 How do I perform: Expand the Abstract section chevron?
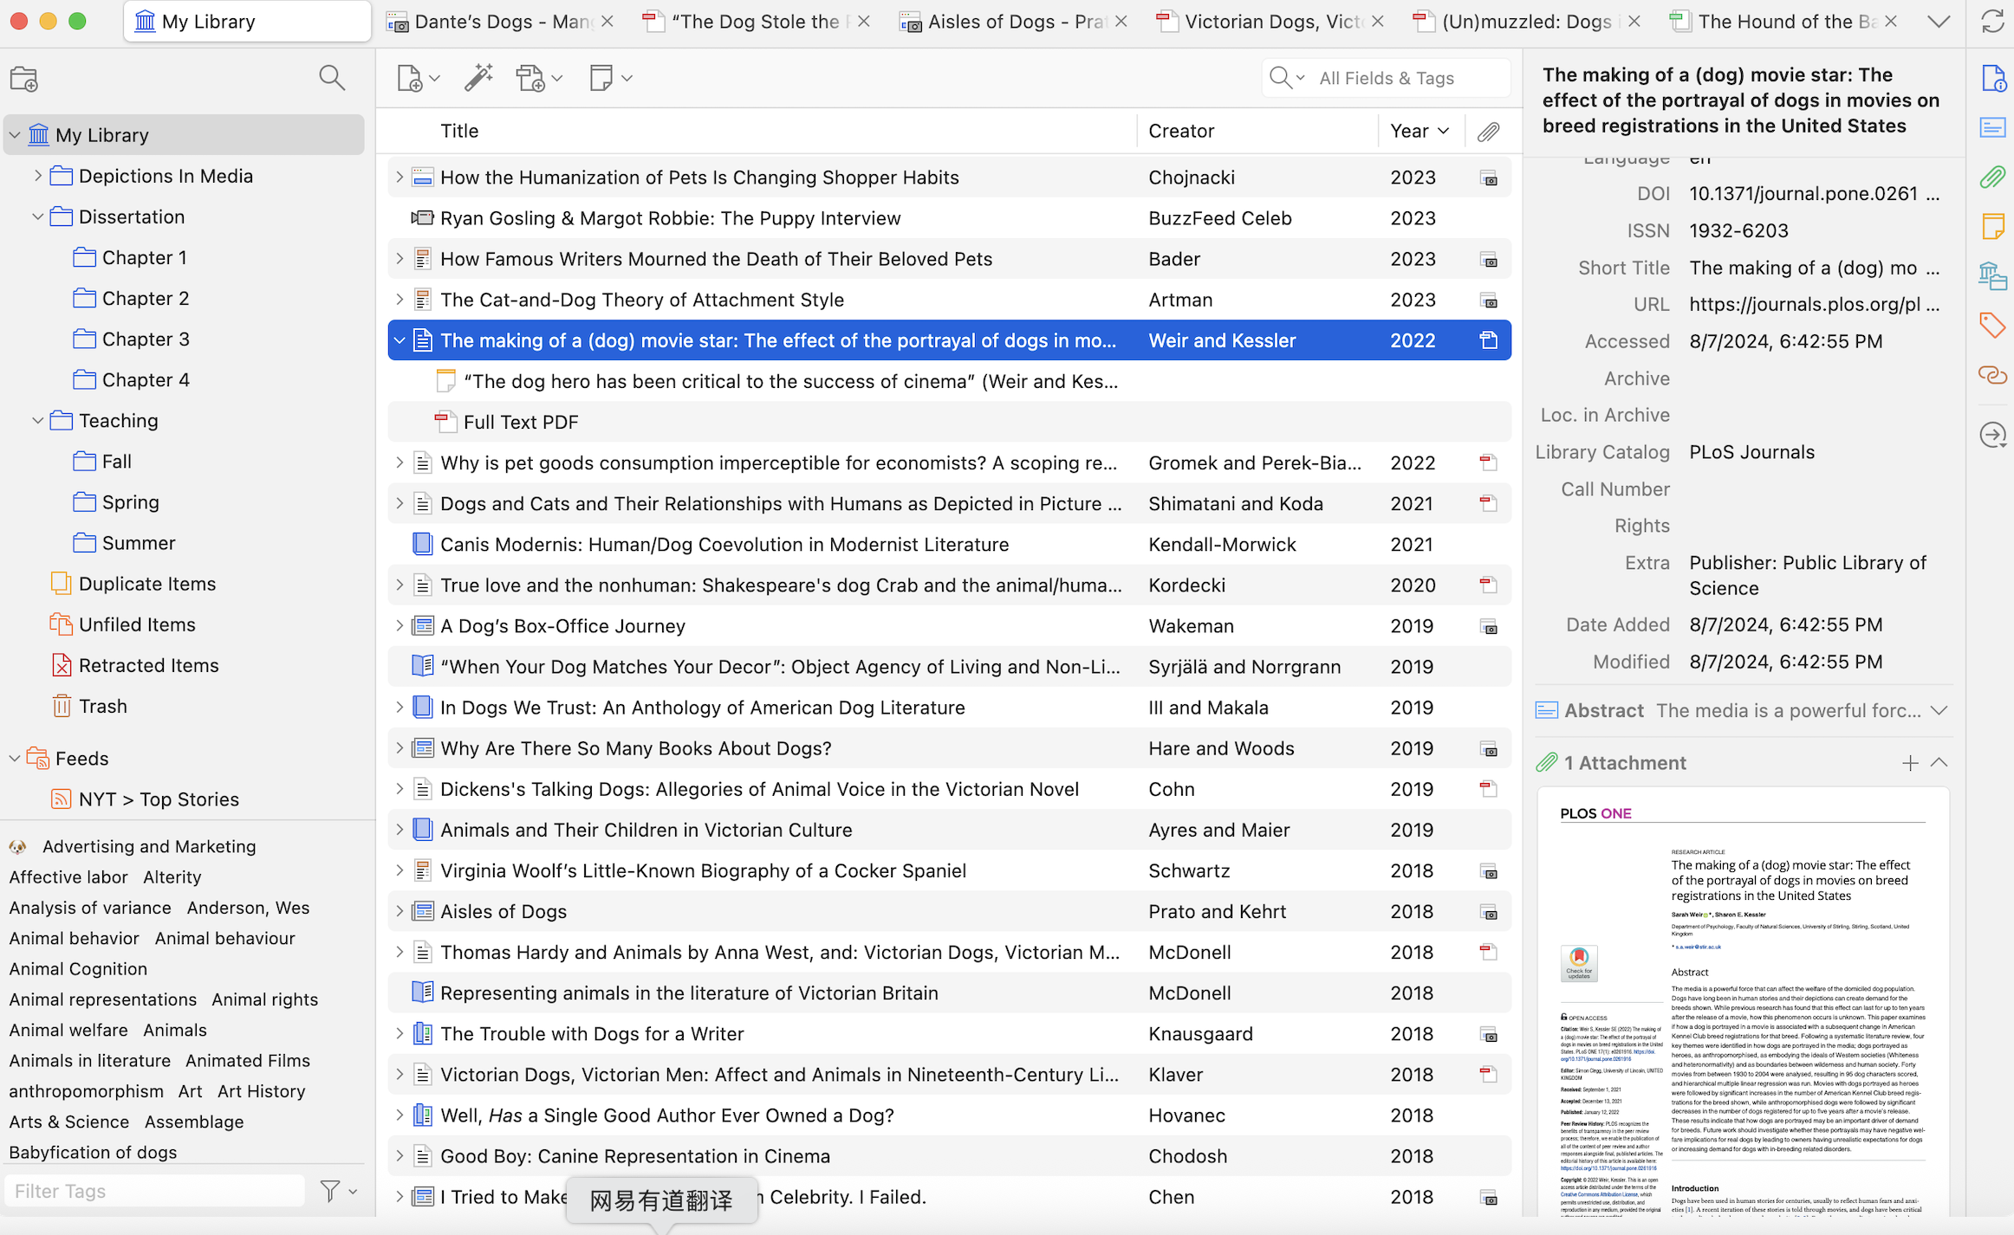(x=1939, y=711)
